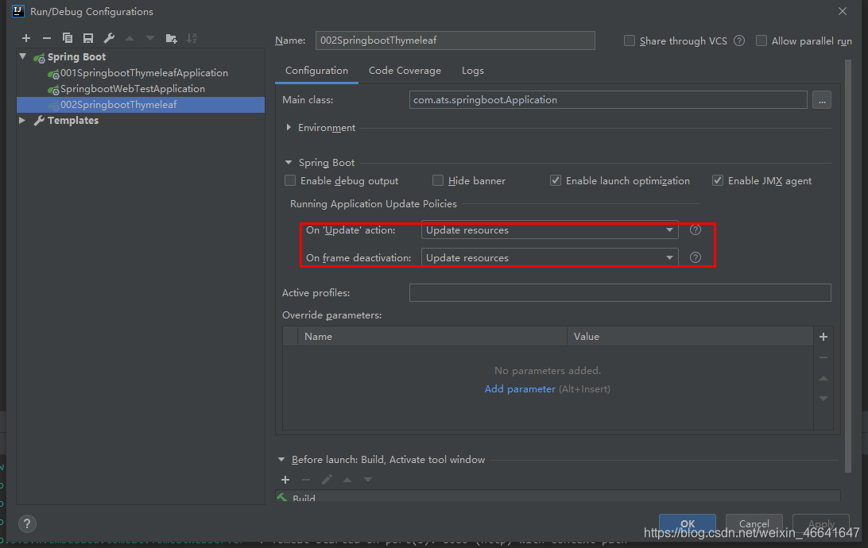Open dialog help question mark button
Viewport: 868px width, 548px height.
26,523
